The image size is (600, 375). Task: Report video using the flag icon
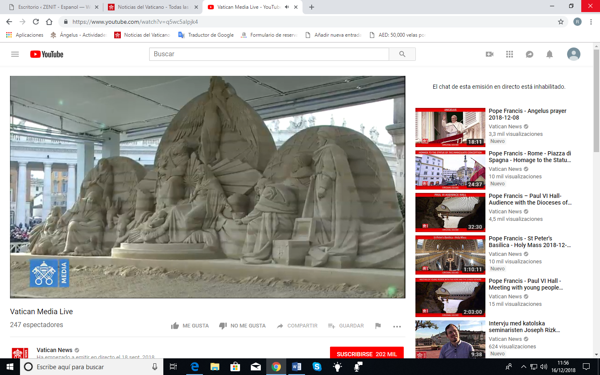click(x=378, y=326)
